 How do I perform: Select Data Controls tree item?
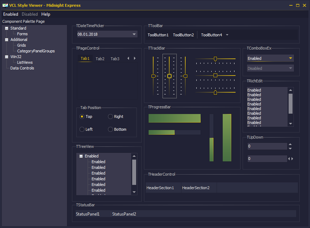(x=22, y=68)
